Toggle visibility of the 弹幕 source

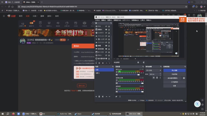tap(106, 46)
